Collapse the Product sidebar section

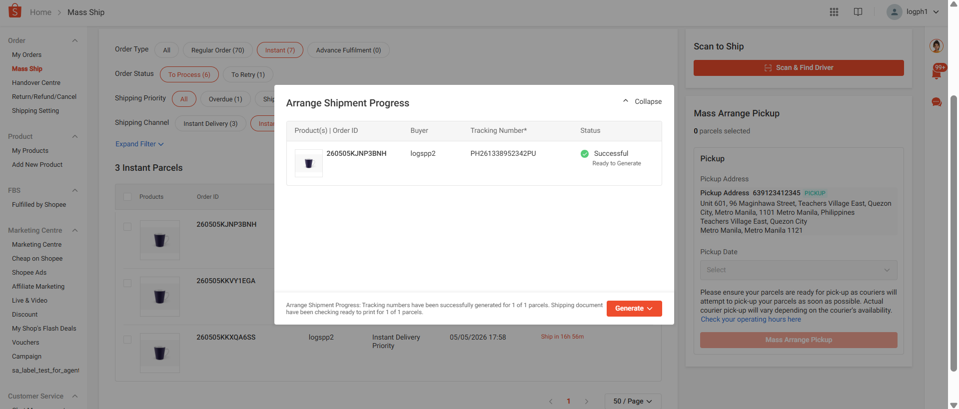pos(75,136)
